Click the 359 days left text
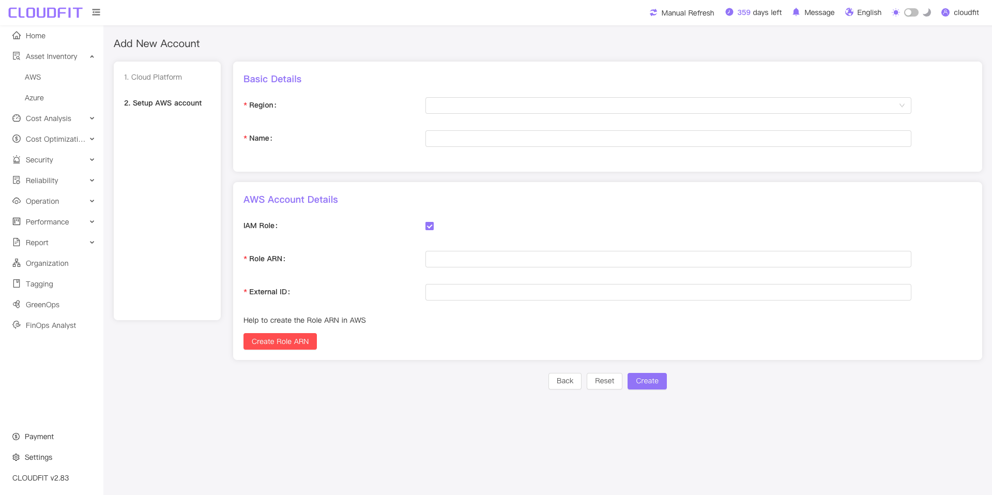This screenshot has width=992, height=495. click(x=759, y=12)
